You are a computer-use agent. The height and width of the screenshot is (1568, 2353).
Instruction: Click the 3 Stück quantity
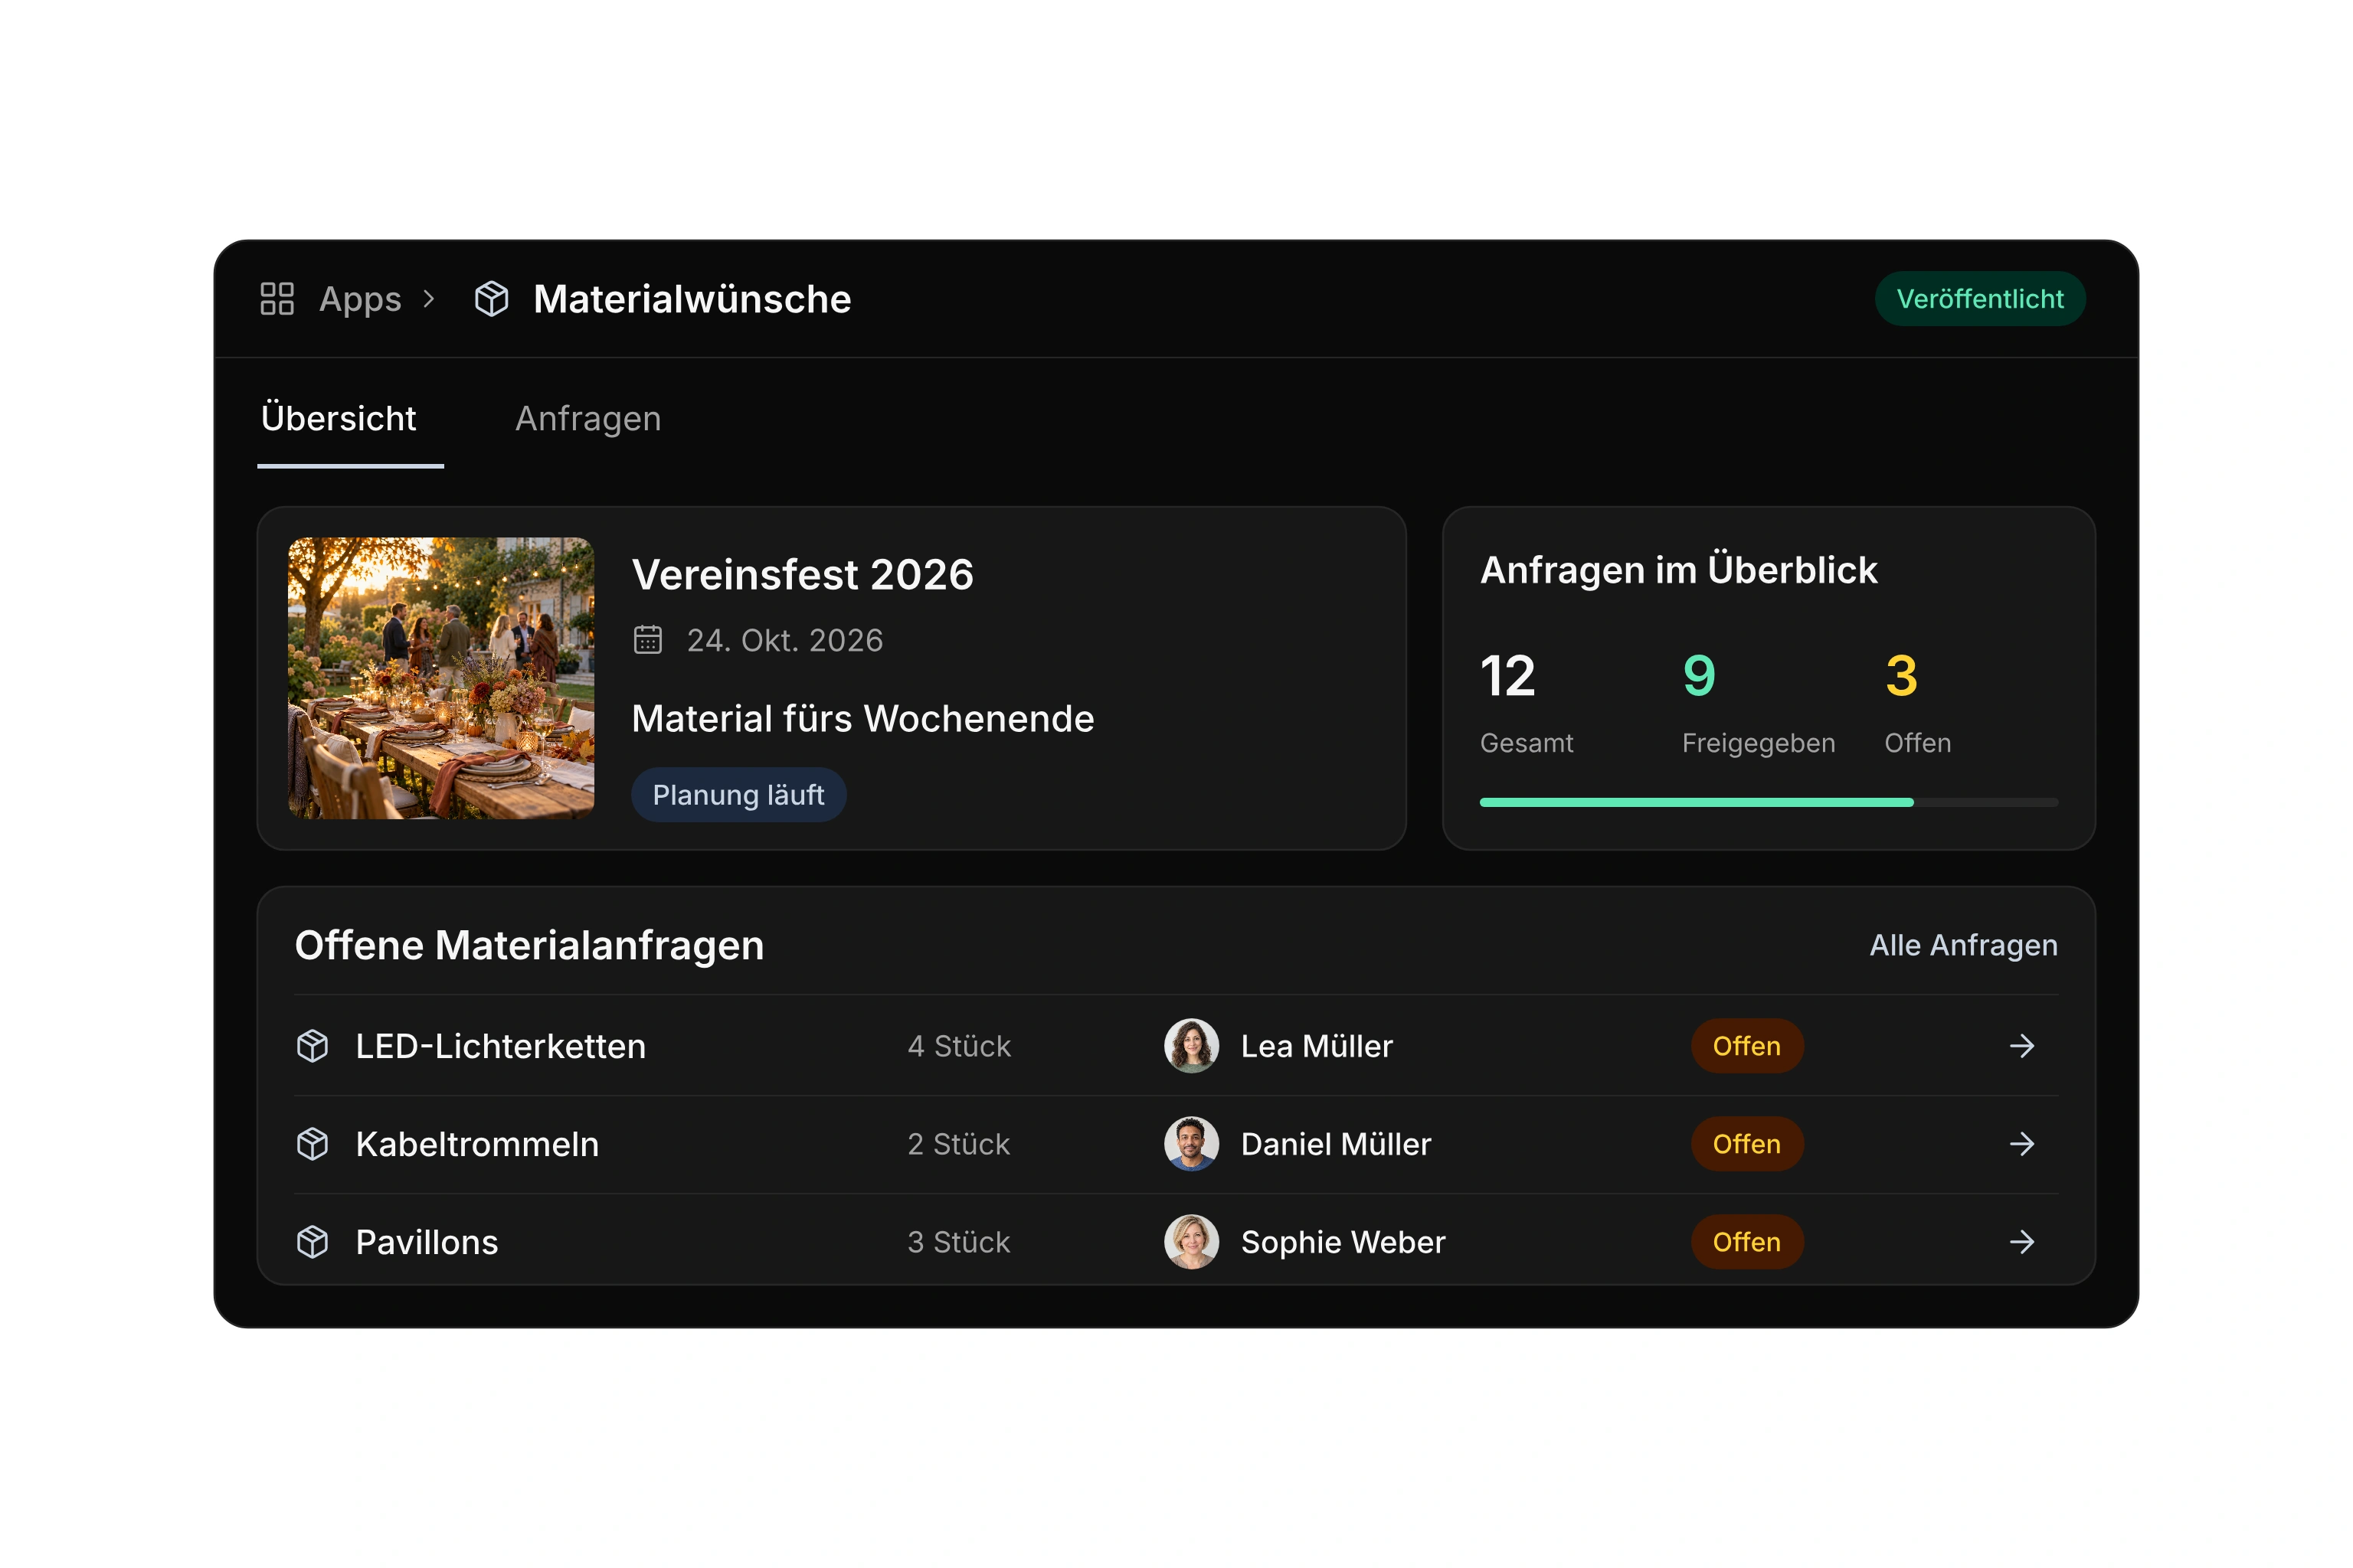point(958,1242)
